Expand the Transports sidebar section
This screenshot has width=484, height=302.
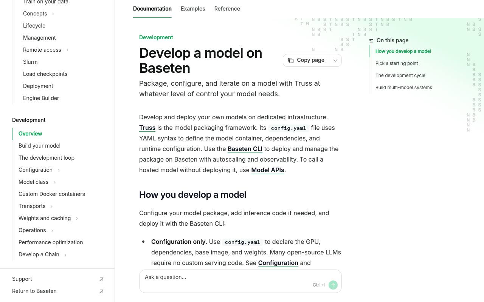coord(51,206)
